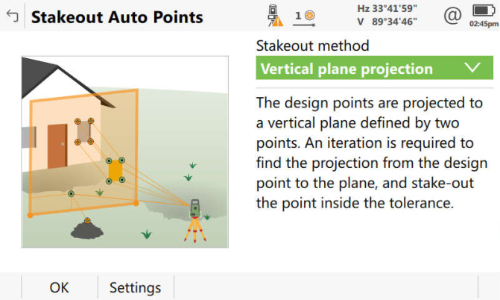Click the yellow highlighted window on the plane

coord(115,171)
